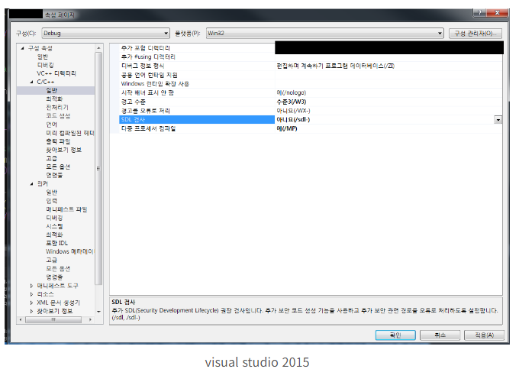Select the Windows 메타데이터 tree item
The image size is (519, 382).
point(70,251)
